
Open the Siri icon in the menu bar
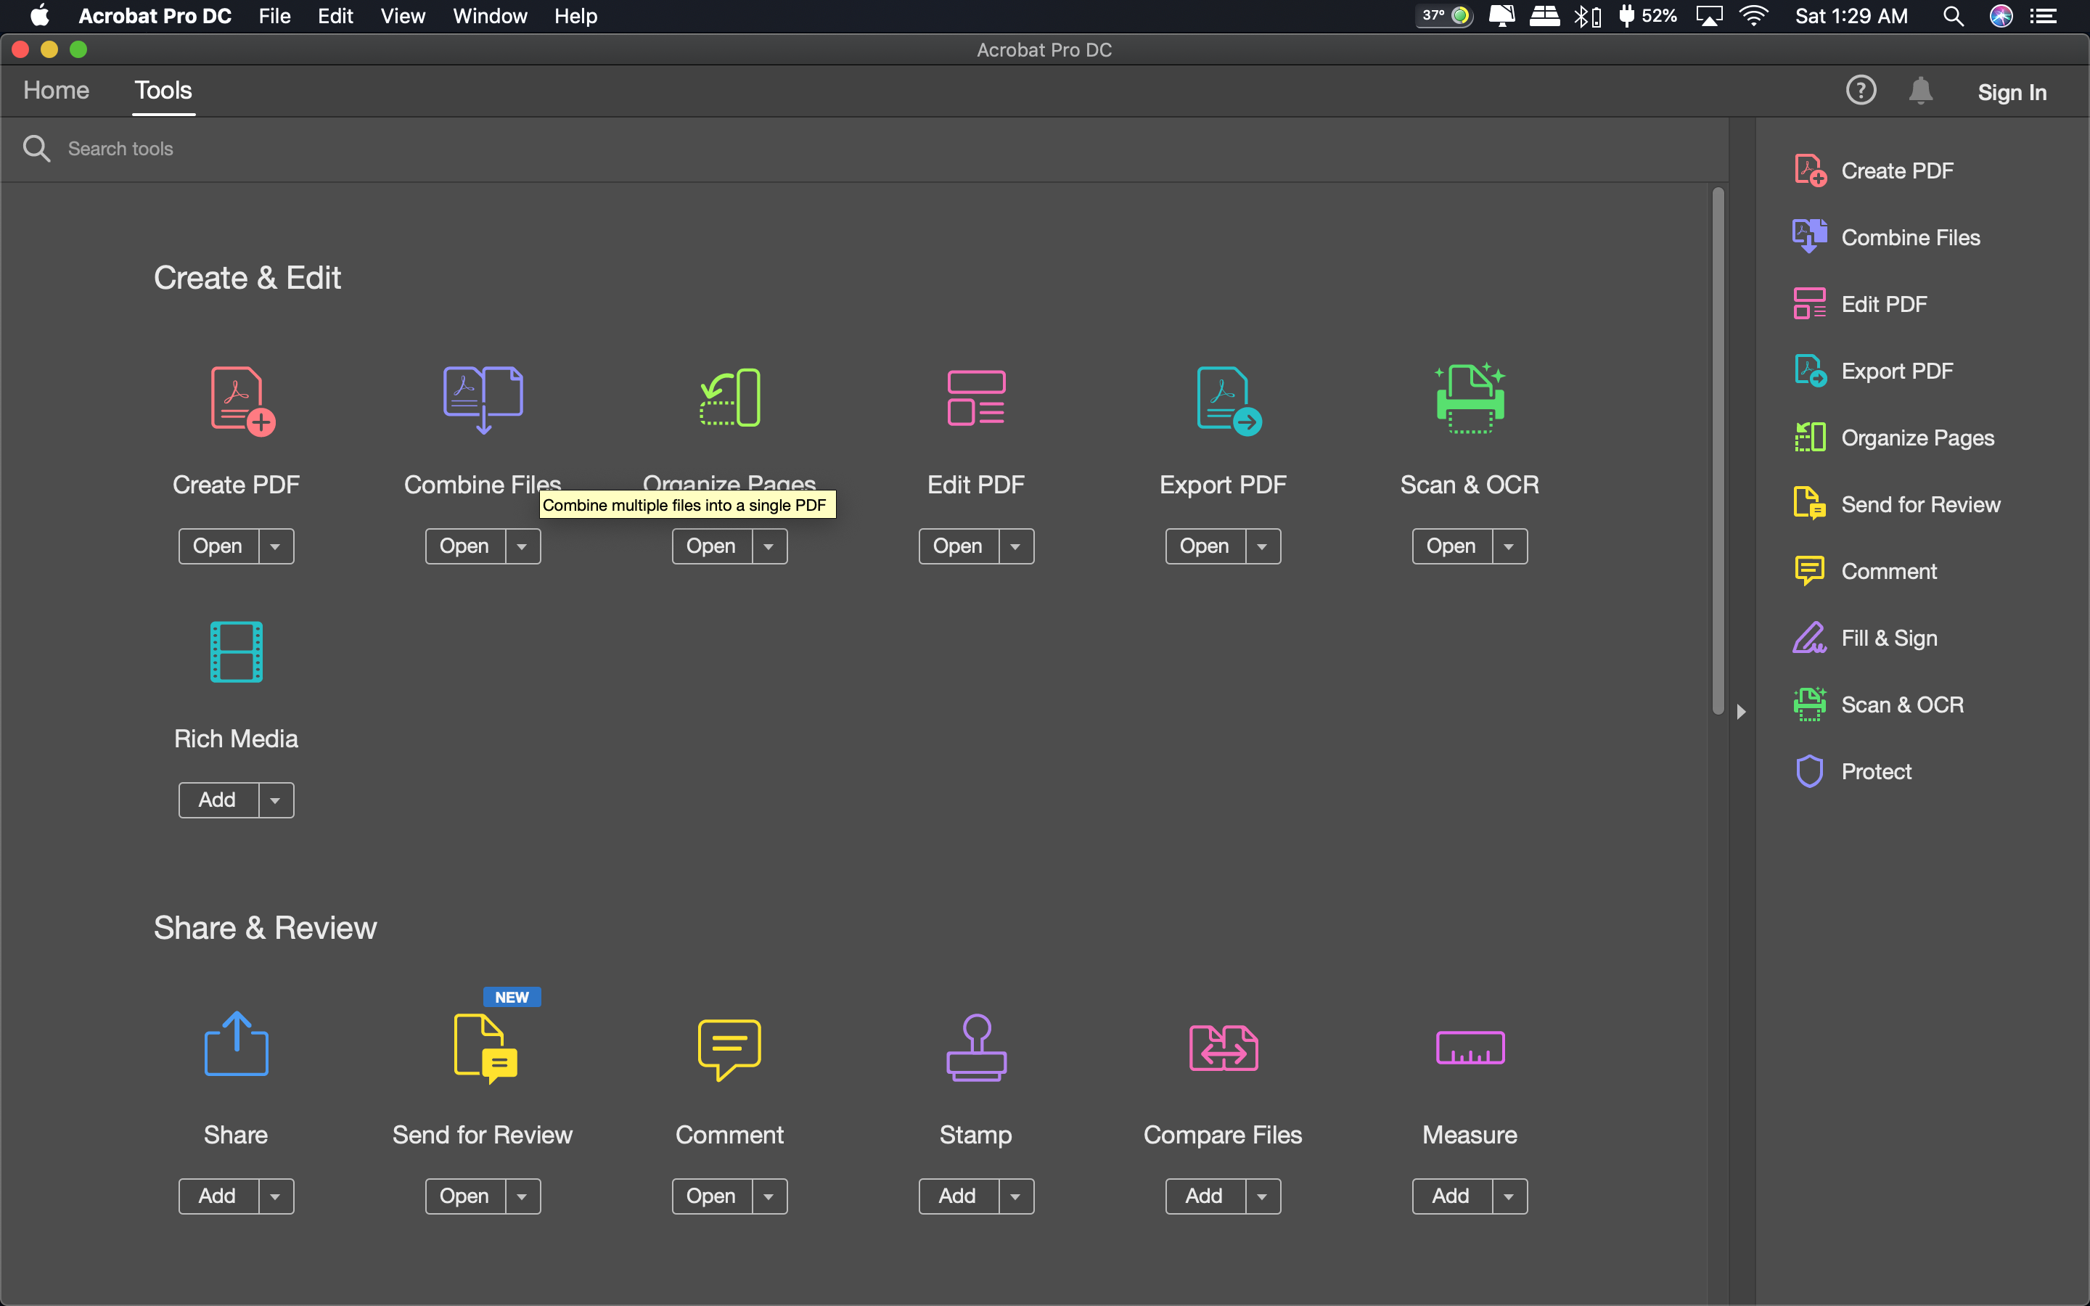pyautogui.click(x=2001, y=15)
